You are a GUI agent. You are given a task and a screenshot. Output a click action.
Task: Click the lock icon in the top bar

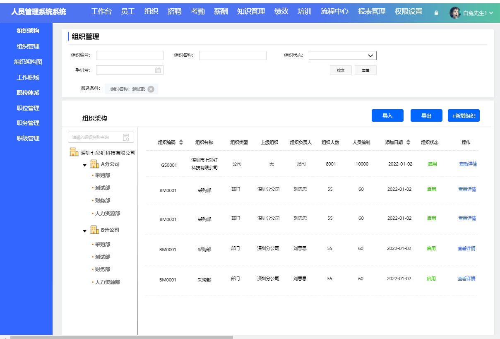pyautogui.click(x=436, y=13)
